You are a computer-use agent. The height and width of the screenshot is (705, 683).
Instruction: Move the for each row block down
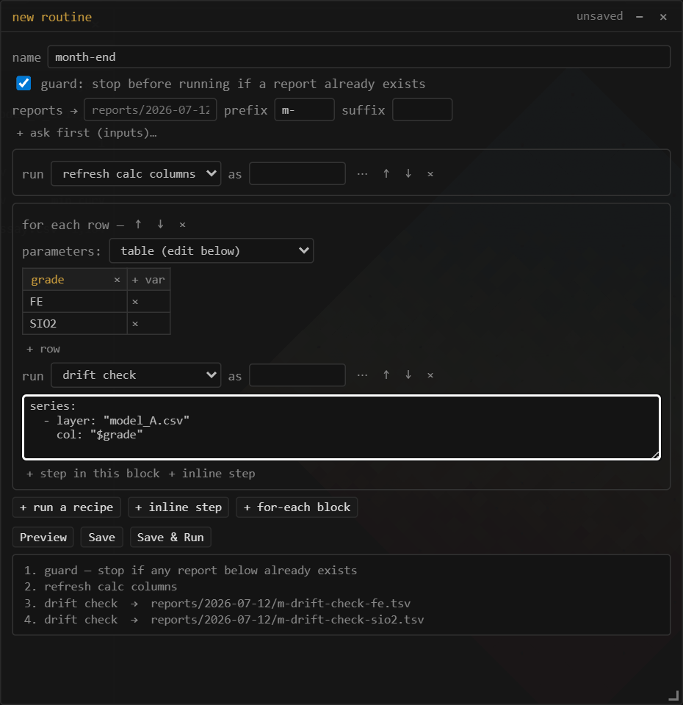(161, 225)
